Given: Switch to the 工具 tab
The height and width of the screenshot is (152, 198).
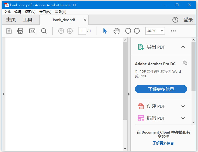Looking at the screenshot, I should coord(27,20).
